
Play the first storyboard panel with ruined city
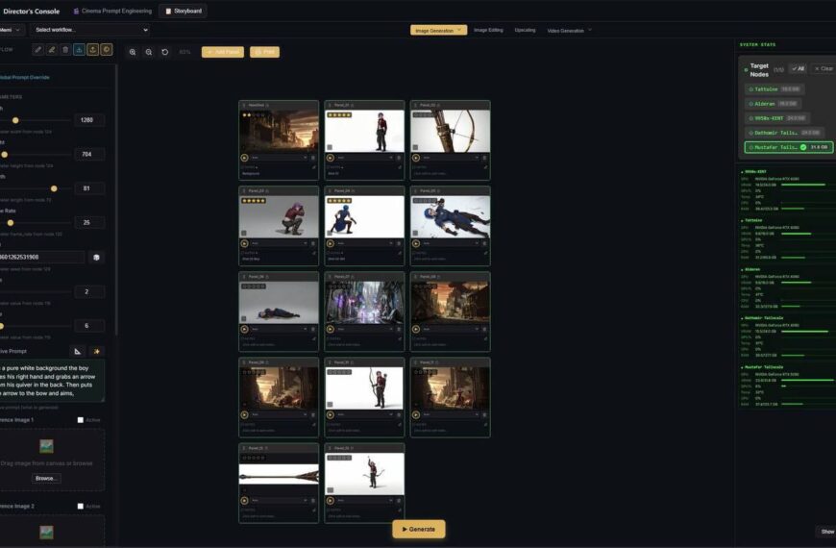coord(244,157)
